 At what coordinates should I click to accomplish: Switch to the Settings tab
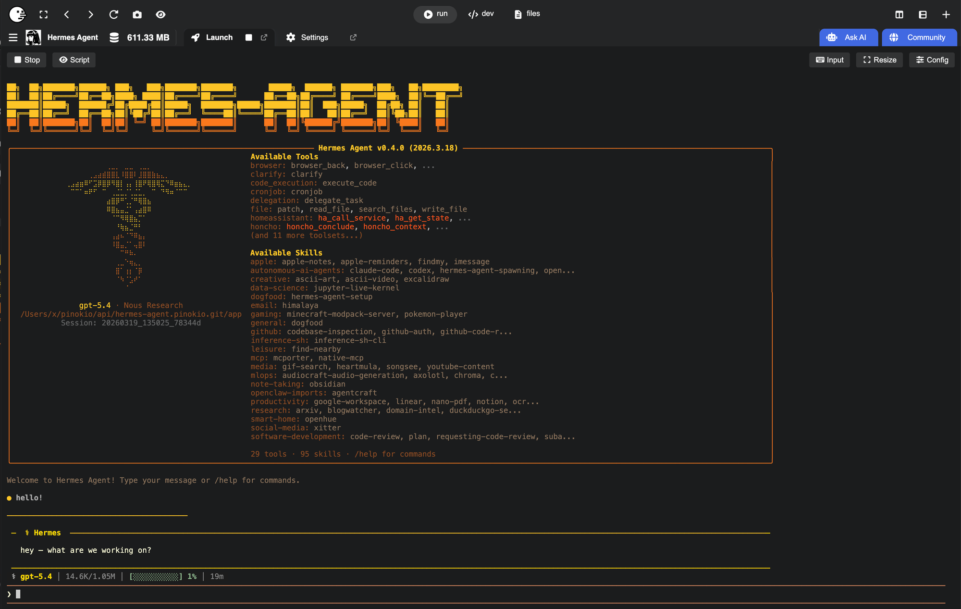[x=308, y=37]
